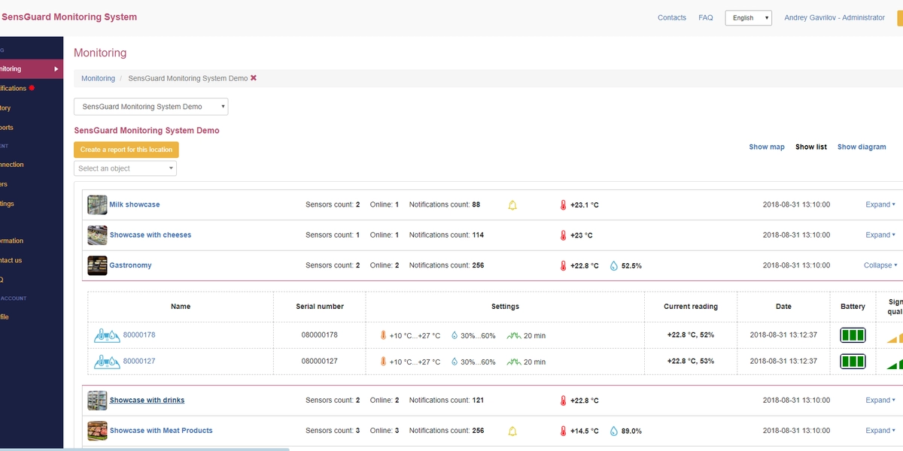Screen dimensions: 903x451
Task: Click temperature range icon in 080000178 settings
Action: (383, 335)
